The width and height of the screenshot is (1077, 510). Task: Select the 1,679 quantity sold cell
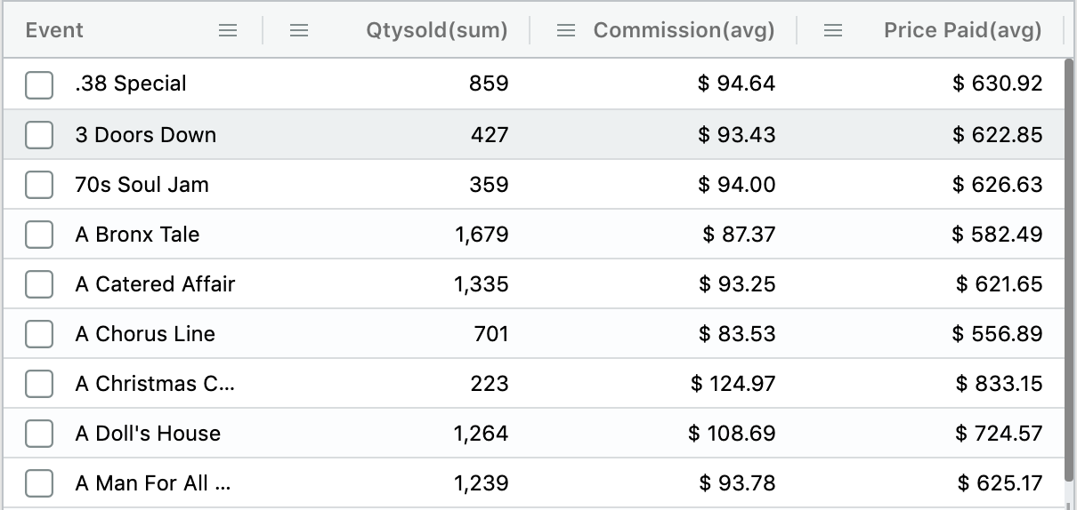[481, 235]
